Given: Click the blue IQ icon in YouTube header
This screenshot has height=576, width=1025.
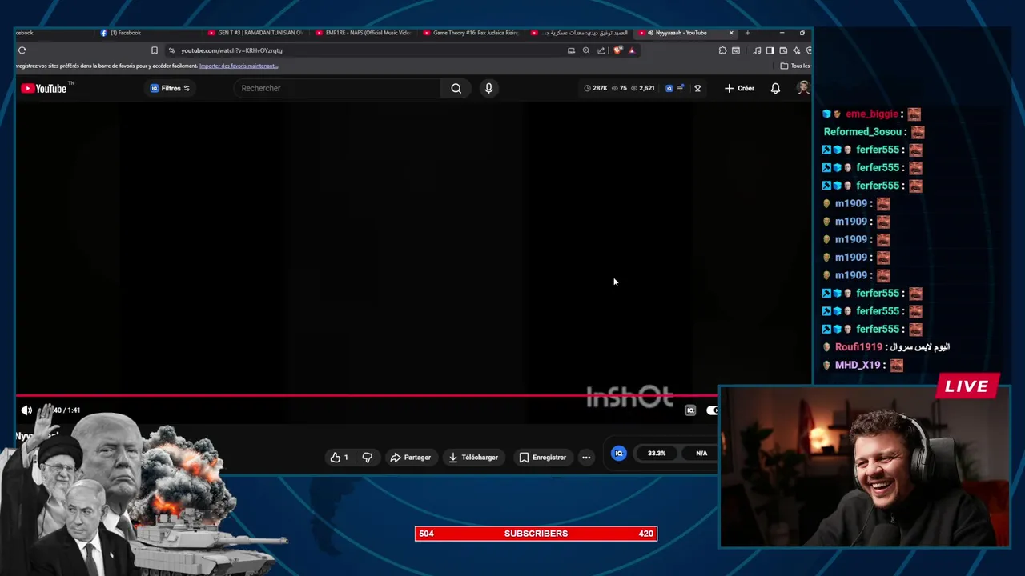Looking at the screenshot, I should point(669,88).
